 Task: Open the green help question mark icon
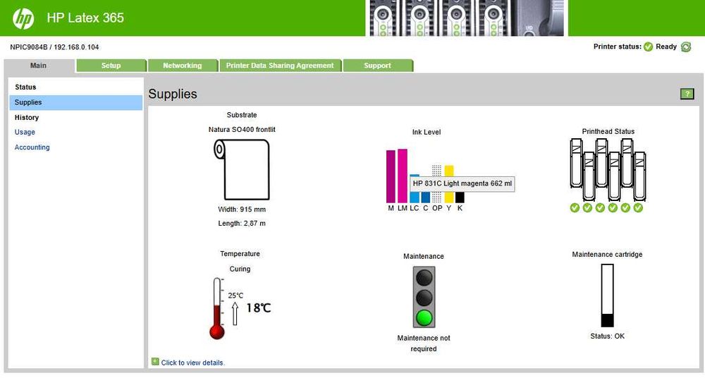tap(687, 94)
